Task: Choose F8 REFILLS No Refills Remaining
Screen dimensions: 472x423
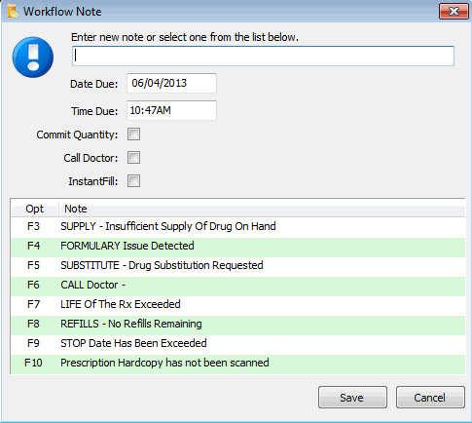Action: pos(237,324)
